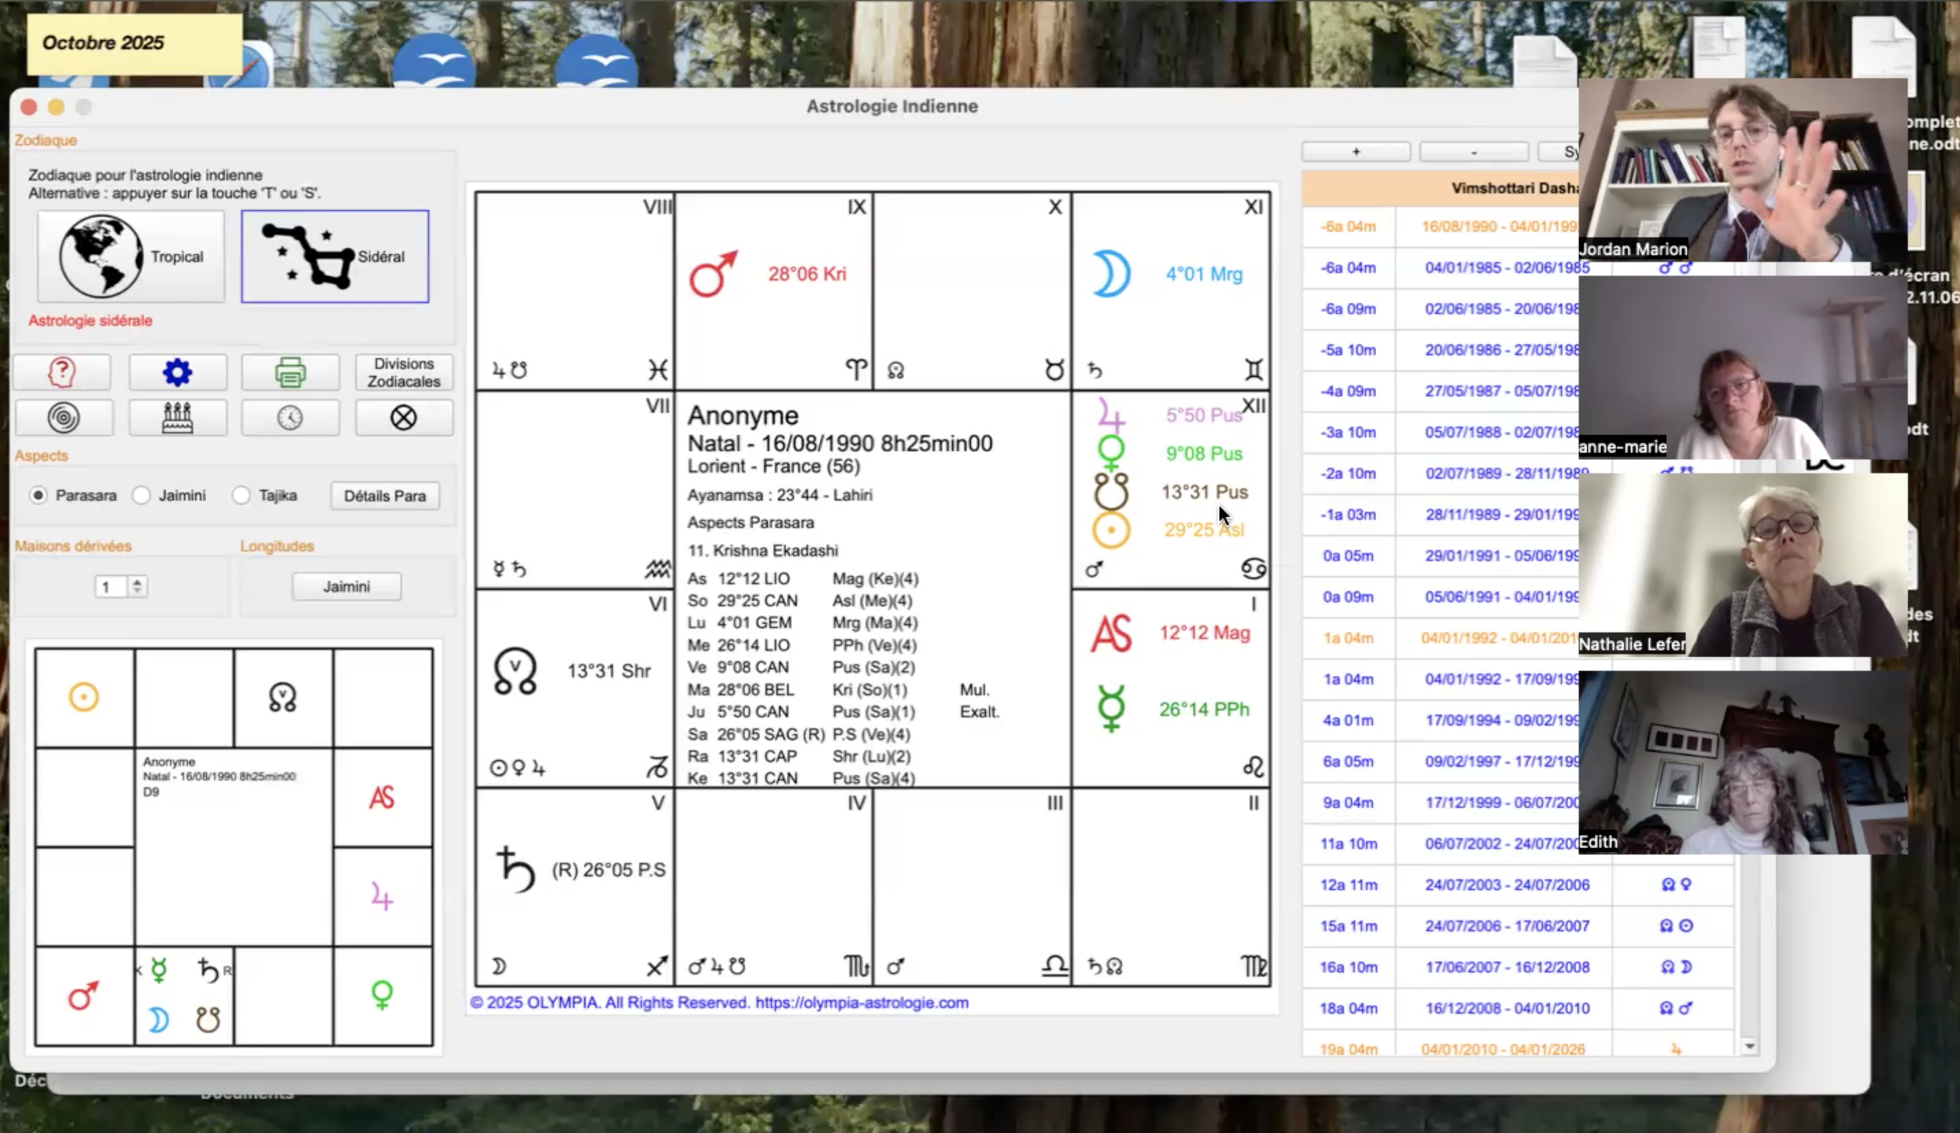
Task: Click the birthday cake icon button
Action: [178, 418]
